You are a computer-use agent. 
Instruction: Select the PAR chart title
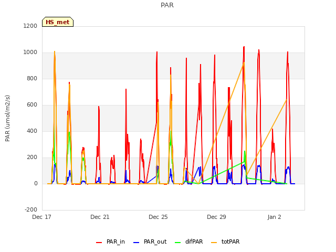click(167, 5)
